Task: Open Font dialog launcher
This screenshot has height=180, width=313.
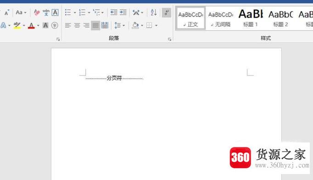Action: [58, 39]
